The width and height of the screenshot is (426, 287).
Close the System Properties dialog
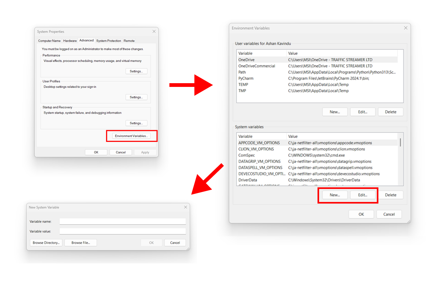point(154,31)
